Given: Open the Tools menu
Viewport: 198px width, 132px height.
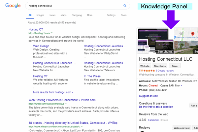Looking at the screenshot, I should [124, 15].
